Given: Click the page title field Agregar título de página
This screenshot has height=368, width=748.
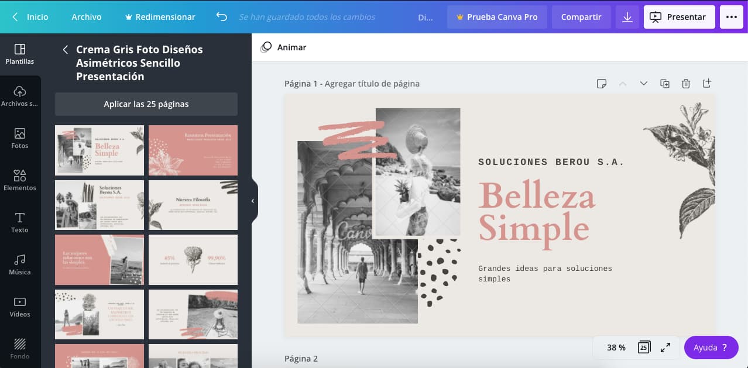Looking at the screenshot, I should tap(372, 84).
